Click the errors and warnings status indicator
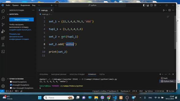 coord(9,91)
